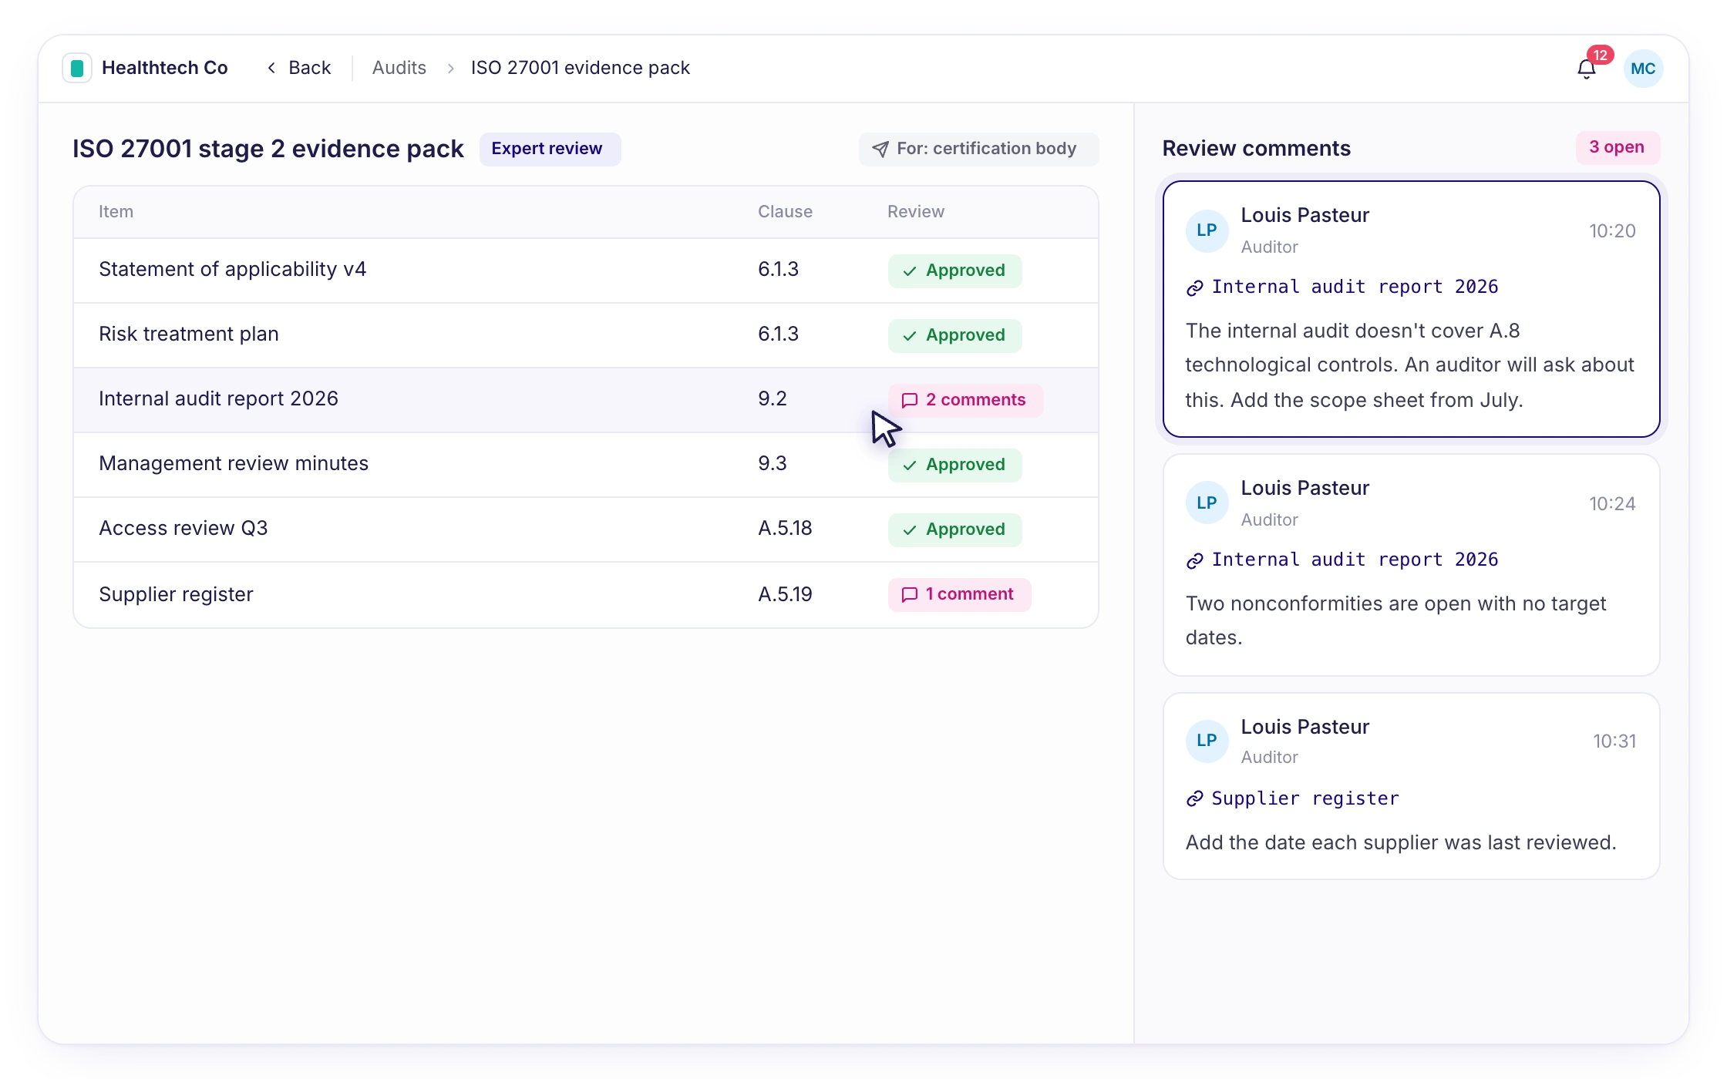Click the speech bubble icon in 1 comment badge
The height and width of the screenshot is (1079, 1727).
pos(909,594)
